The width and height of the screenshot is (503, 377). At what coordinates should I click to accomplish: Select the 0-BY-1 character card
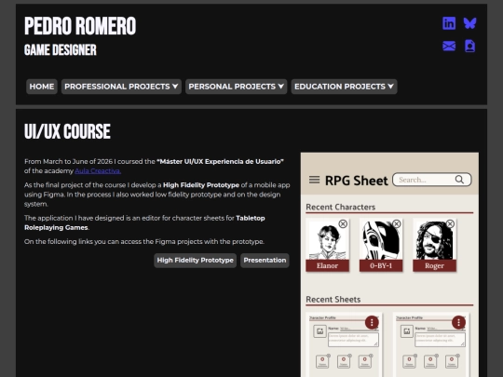click(381, 245)
